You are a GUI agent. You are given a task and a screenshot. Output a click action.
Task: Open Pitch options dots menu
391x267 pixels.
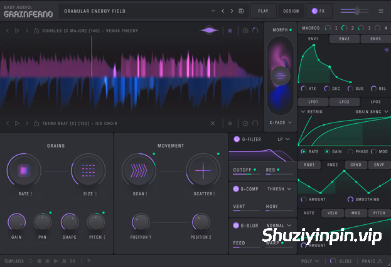(104, 237)
